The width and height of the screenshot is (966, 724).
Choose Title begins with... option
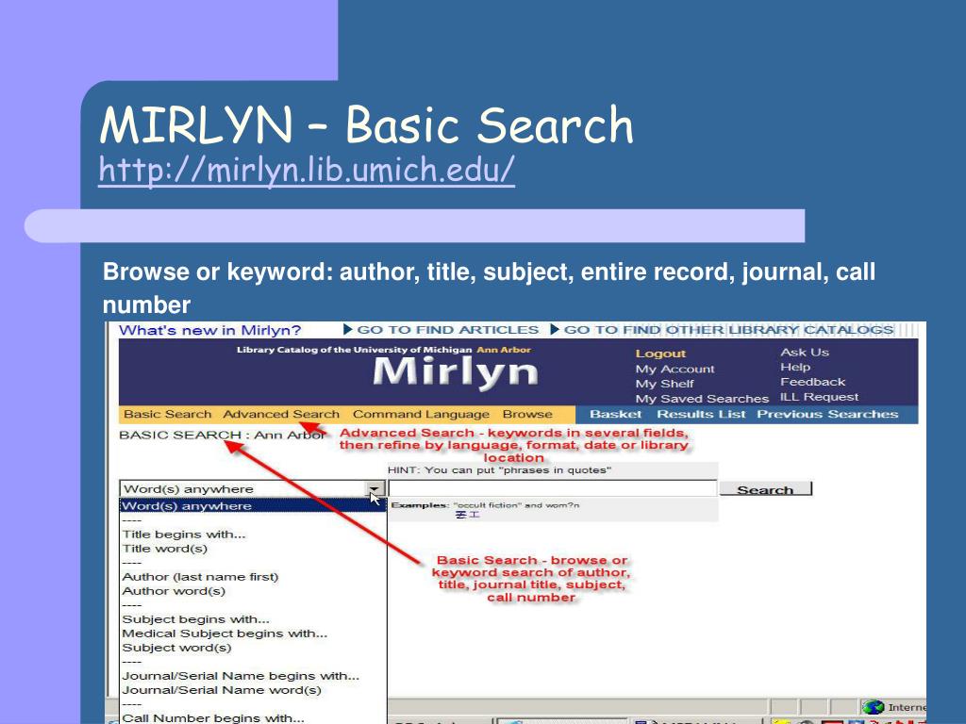coord(184,535)
